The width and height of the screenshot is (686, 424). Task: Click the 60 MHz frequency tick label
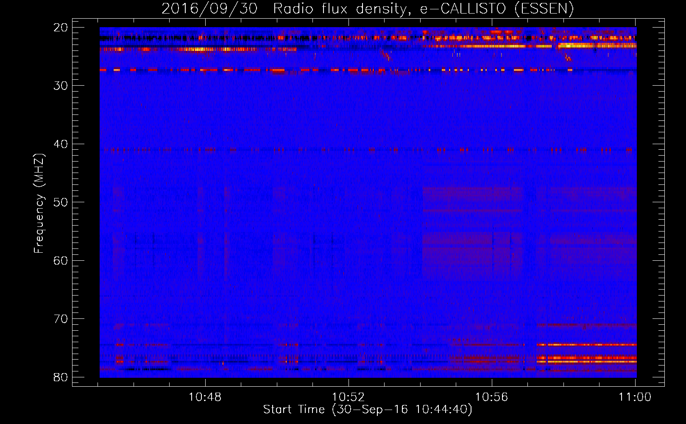click(61, 260)
